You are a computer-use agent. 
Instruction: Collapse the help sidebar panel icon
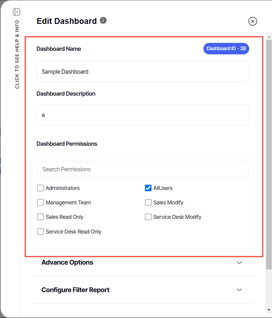17,12
